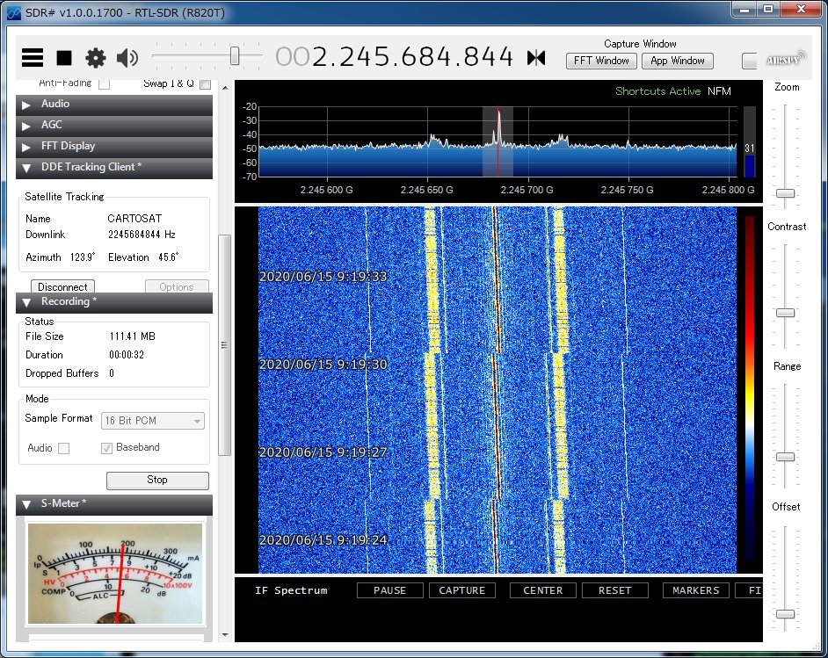Expand the AGC panel

pos(114,125)
